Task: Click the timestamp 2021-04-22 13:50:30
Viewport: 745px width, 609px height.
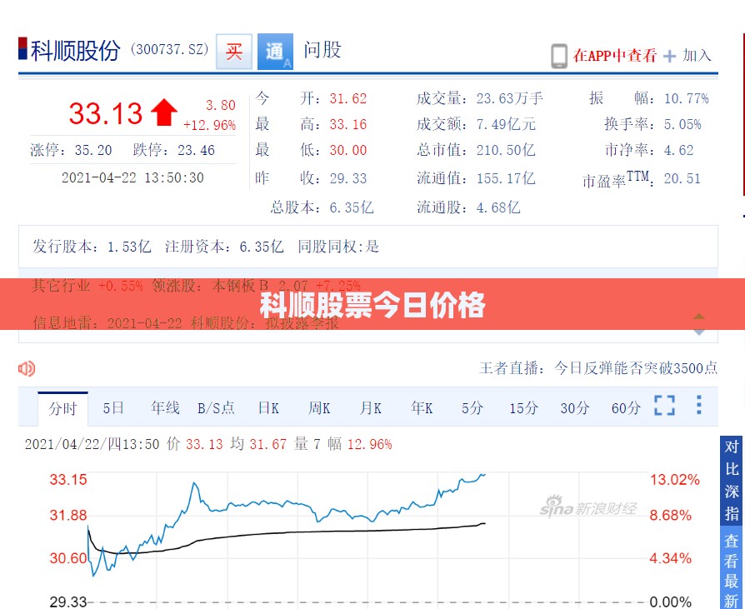Action: point(132,177)
